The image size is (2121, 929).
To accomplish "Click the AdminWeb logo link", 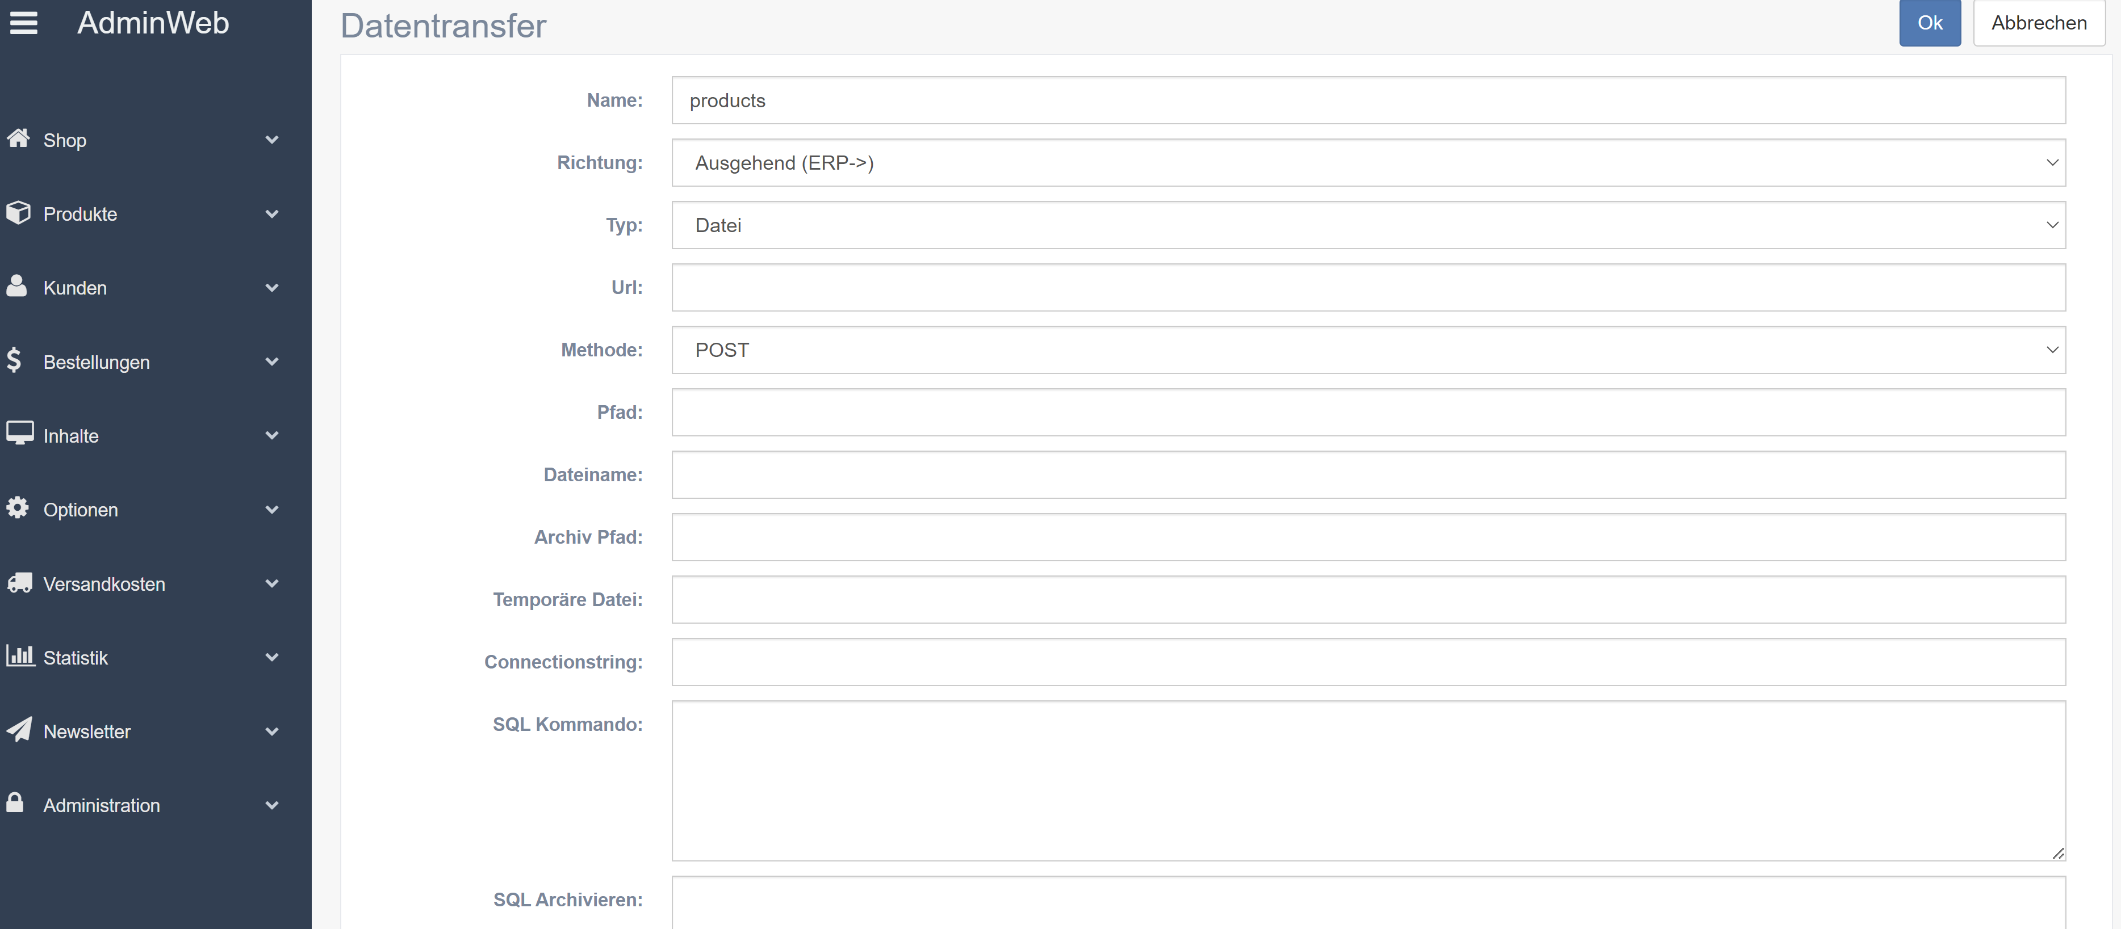I will point(153,22).
